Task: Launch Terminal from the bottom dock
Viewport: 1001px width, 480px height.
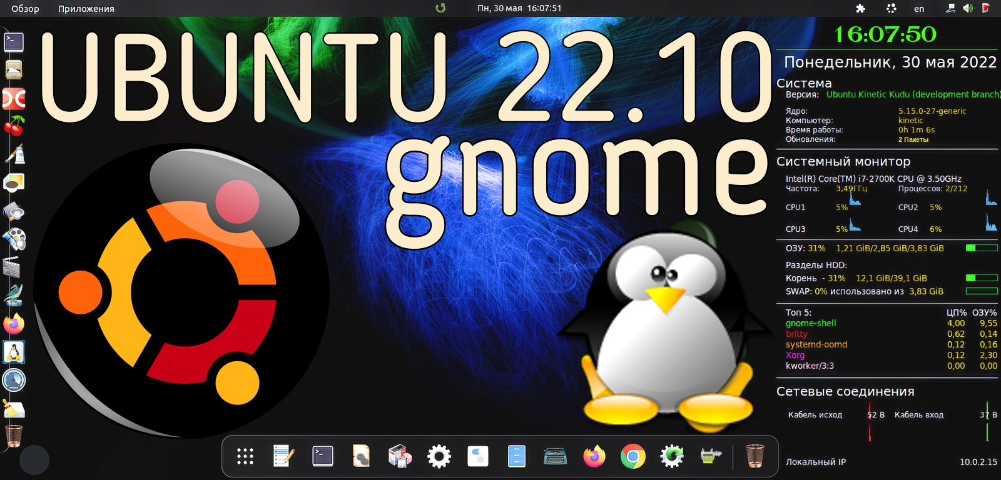Action: tap(322, 456)
